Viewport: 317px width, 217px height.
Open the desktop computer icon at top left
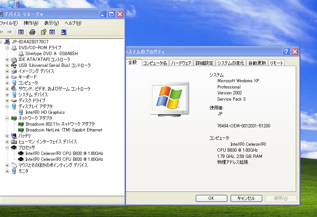click(x=13, y=4)
